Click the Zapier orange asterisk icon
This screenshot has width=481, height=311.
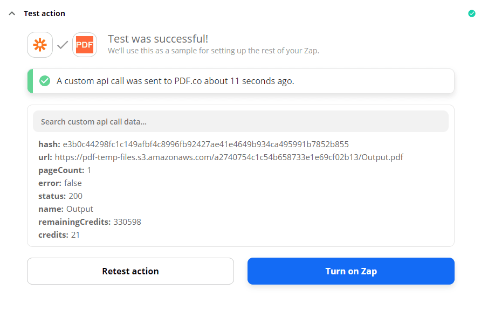pos(40,45)
